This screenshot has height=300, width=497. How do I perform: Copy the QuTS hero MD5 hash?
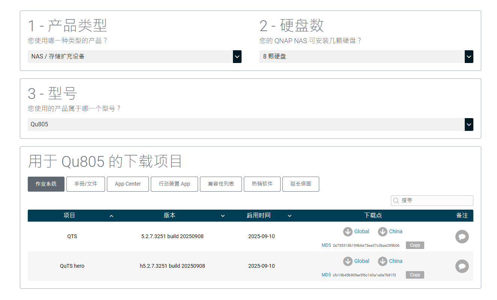[x=415, y=275]
